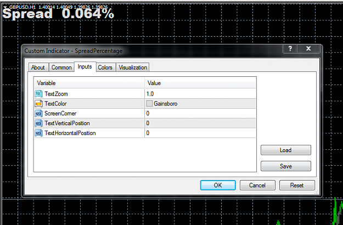Click the Gainsboro color name text
Screen dimensions: 343x225
coord(166,104)
